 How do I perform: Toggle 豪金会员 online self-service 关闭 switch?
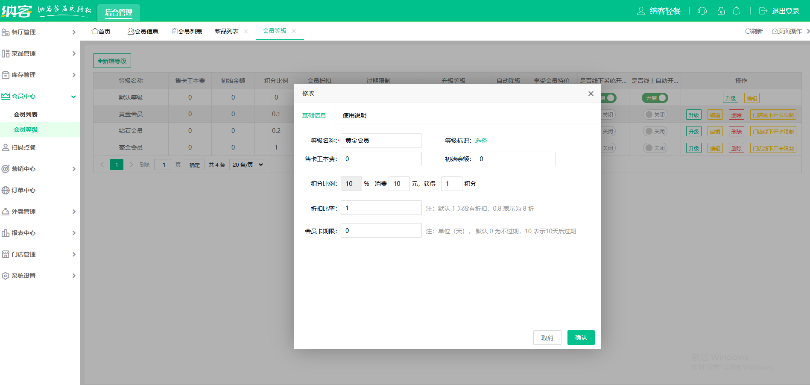tap(655, 148)
